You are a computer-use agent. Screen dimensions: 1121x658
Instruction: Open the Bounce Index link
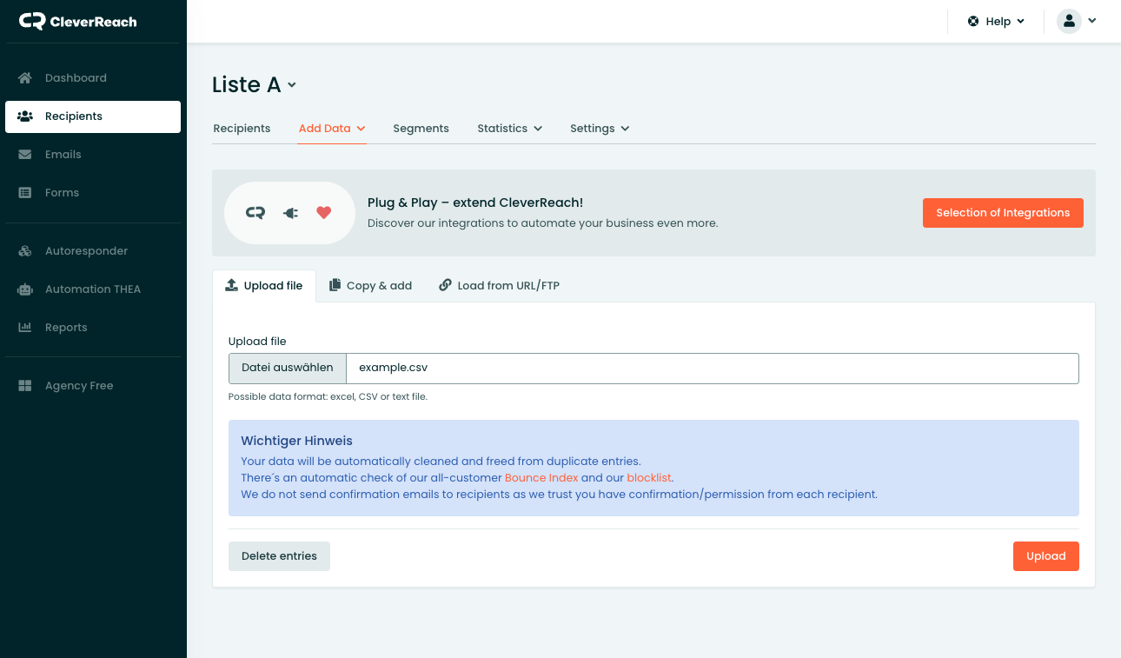[x=541, y=477]
